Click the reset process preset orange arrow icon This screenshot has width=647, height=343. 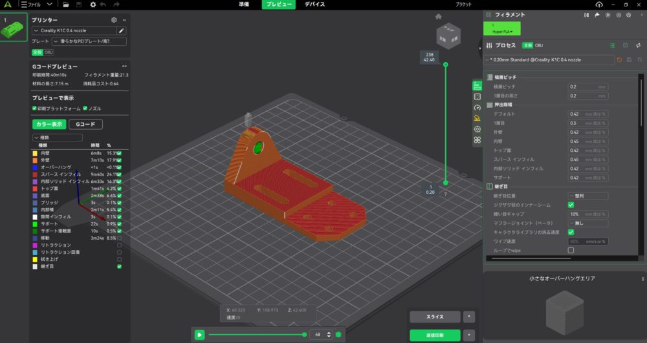click(619, 59)
